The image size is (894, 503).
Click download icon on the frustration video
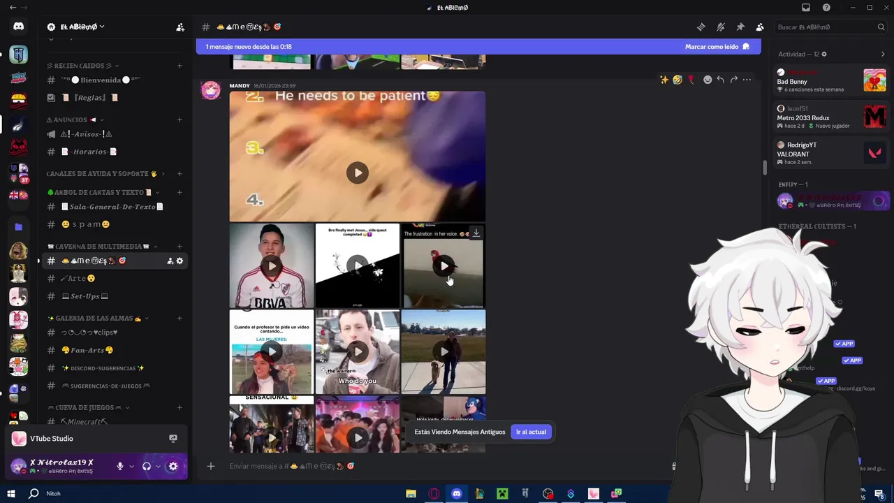point(476,233)
